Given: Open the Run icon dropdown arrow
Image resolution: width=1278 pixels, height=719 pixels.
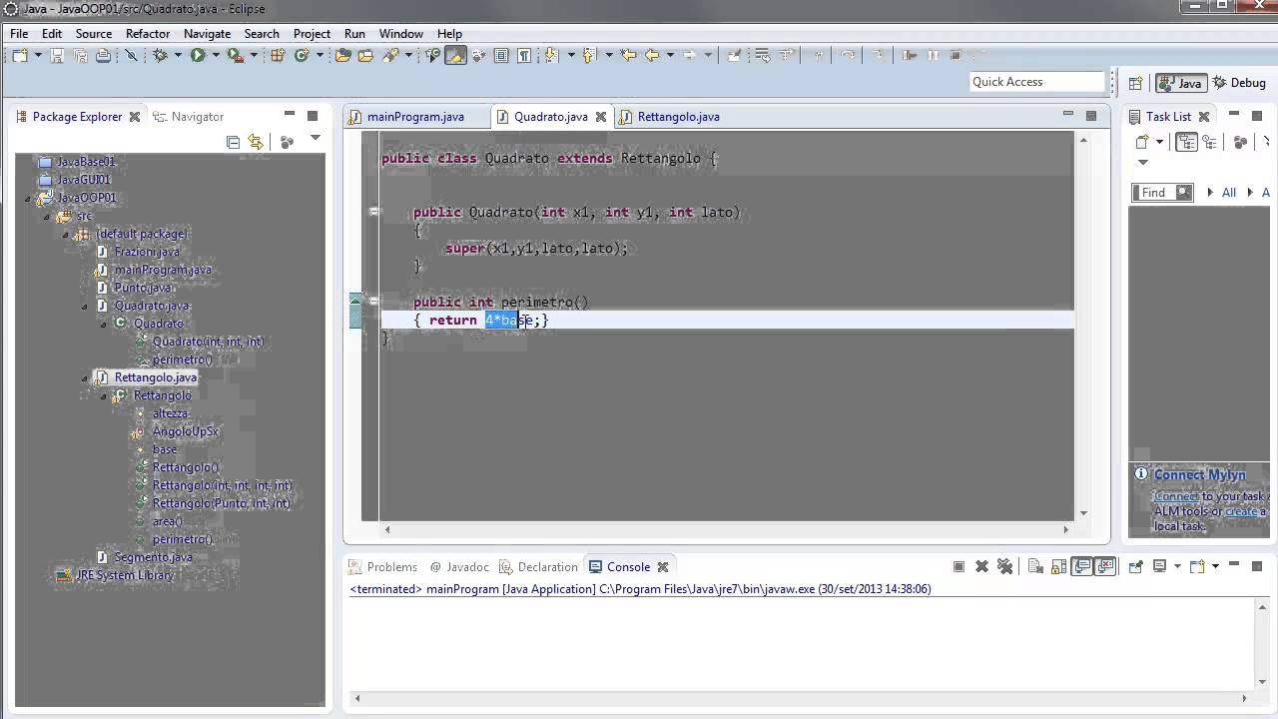Looking at the screenshot, I should [x=216, y=56].
